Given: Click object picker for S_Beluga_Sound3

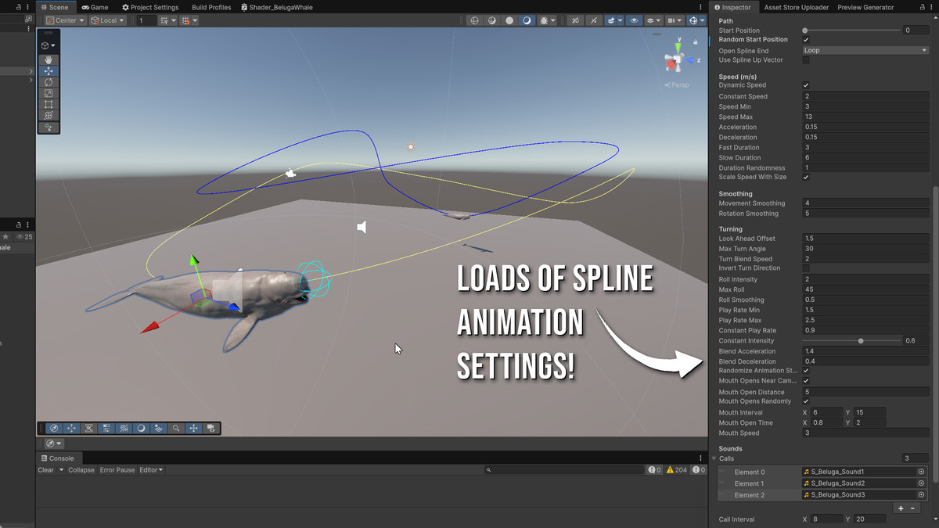Looking at the screenshot, I should (x=922, y=495).
